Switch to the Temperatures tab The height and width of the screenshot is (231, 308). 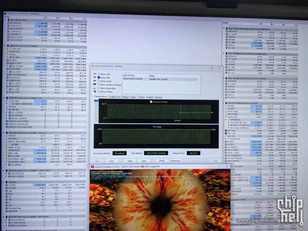pyautogui.click(x=101, y=97)
